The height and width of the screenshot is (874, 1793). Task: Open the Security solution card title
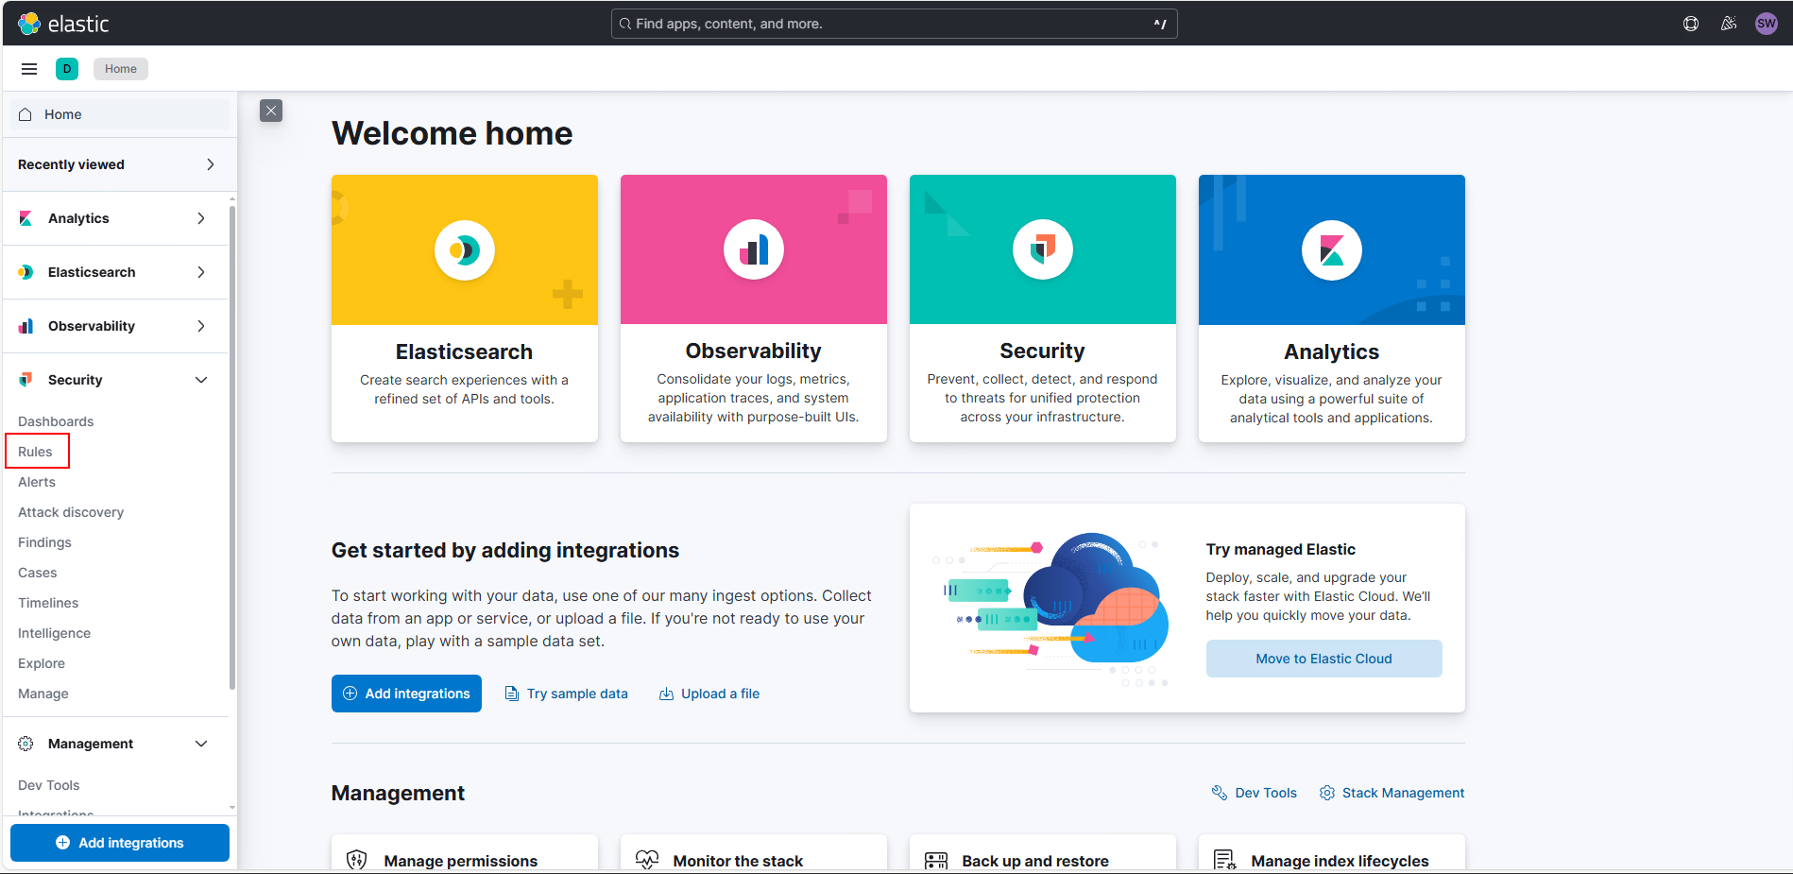[x=1043, y=351]
